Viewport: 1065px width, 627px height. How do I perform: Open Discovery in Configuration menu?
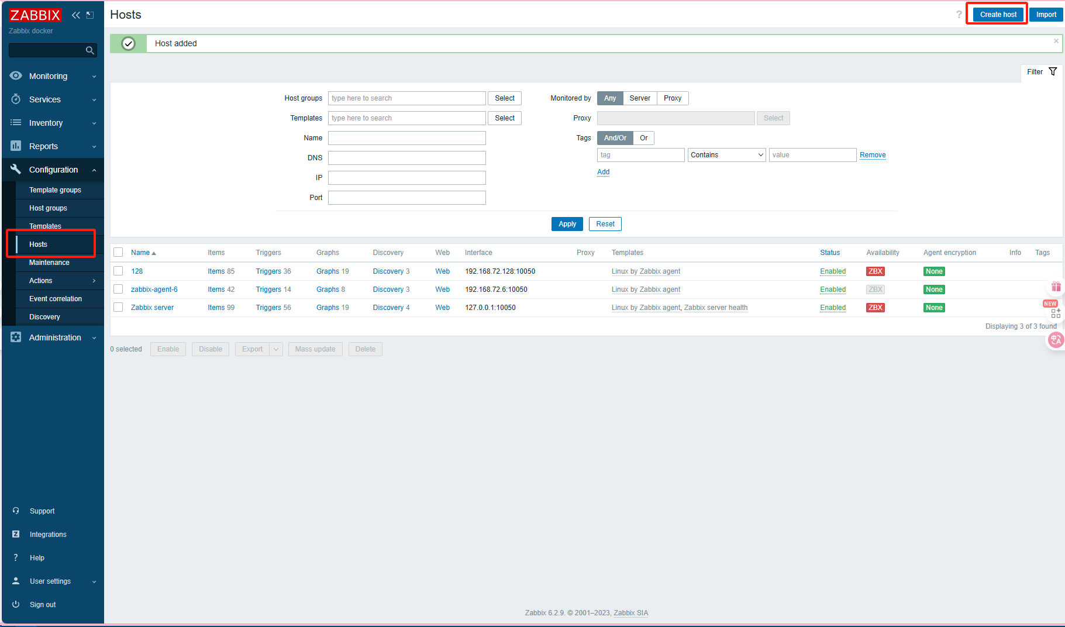[44, 317]
